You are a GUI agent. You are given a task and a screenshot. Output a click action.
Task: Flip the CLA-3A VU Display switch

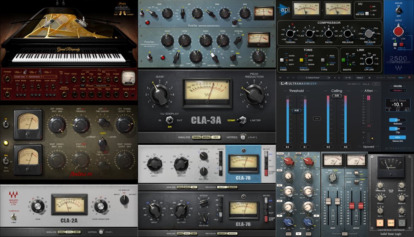coord(169,120)
